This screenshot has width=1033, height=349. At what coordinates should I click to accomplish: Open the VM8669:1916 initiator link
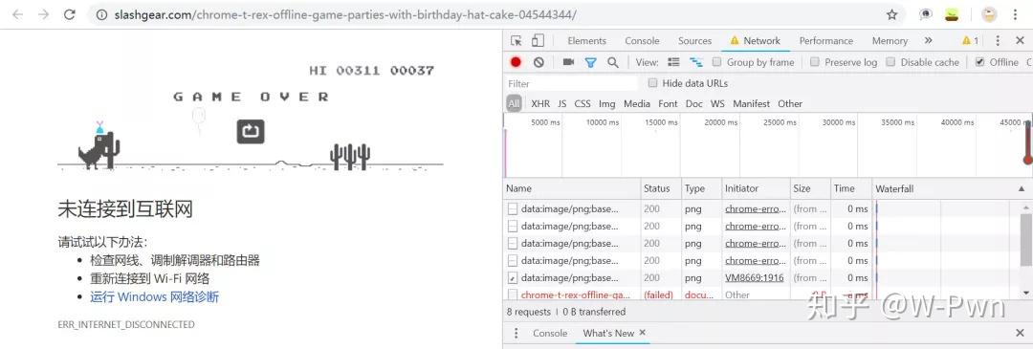coord(755,278)
